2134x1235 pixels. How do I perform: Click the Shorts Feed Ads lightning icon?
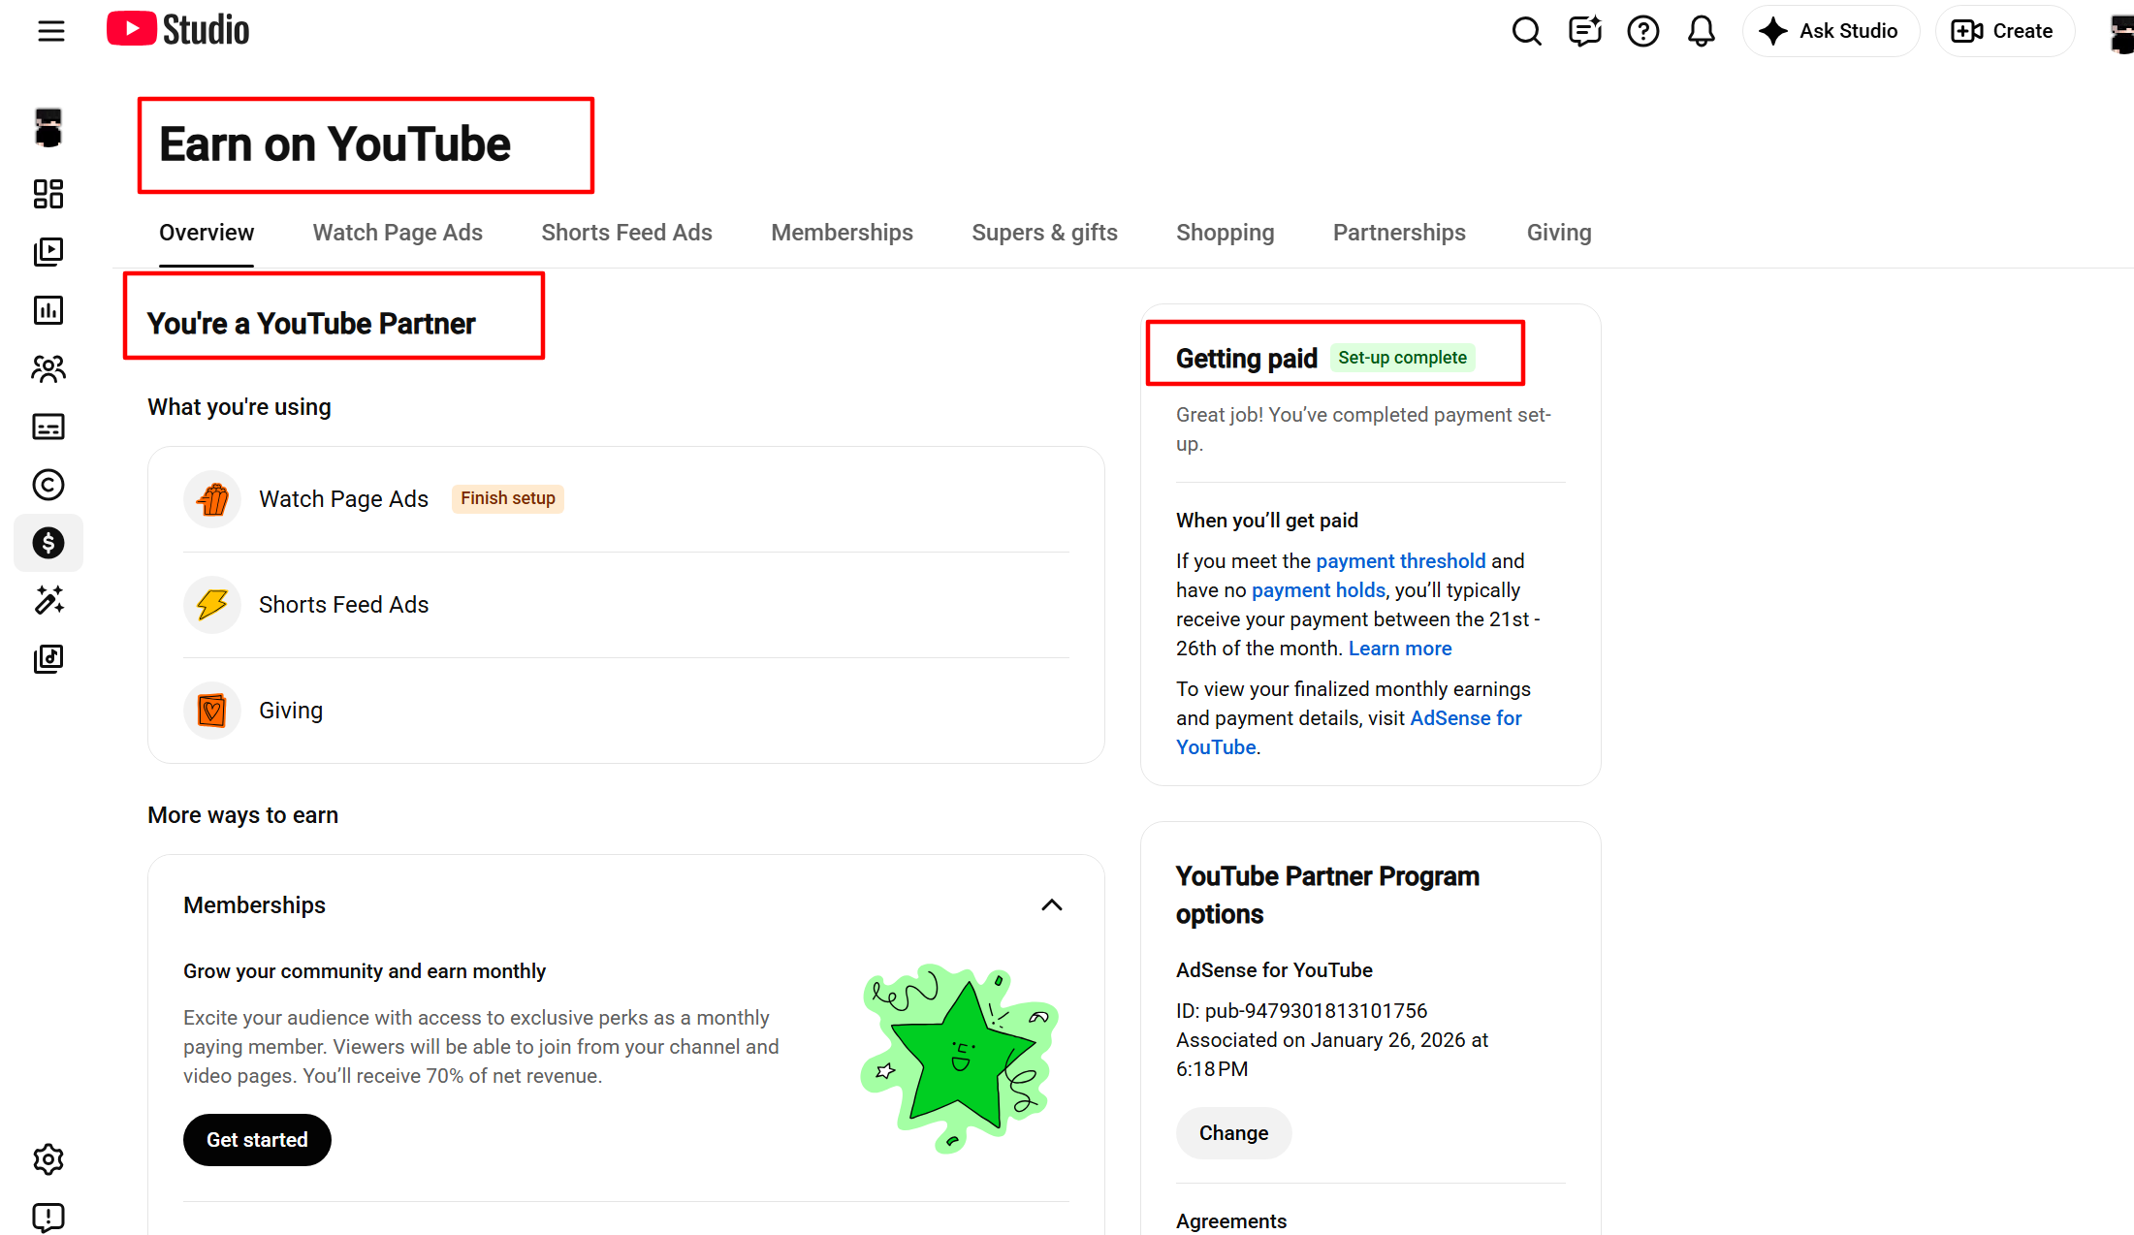[x=212, y=605]
